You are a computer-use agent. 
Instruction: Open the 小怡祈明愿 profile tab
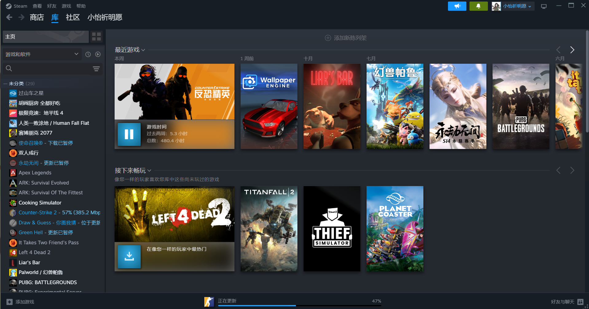click(x=105, y=17)
